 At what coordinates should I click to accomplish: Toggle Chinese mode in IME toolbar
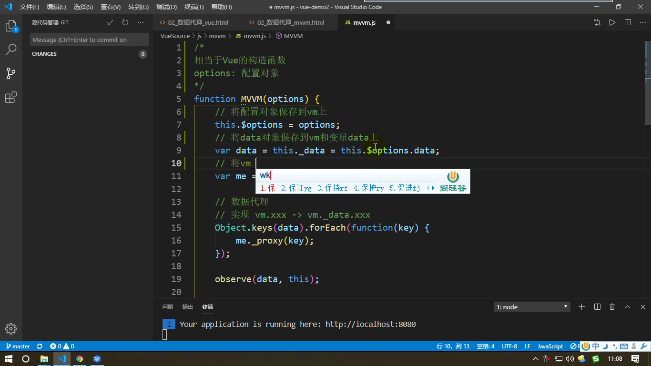tap(596, 346)
